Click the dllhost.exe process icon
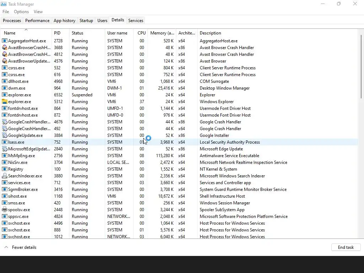 [x=4, y=81]
